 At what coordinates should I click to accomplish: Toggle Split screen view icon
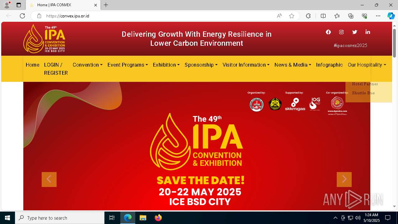pos(323,16)
